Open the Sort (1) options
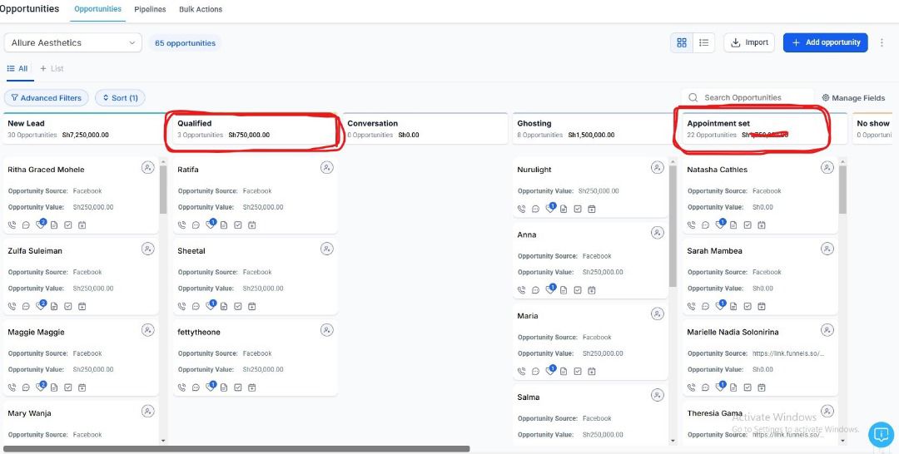 click(x=121, y=98)
